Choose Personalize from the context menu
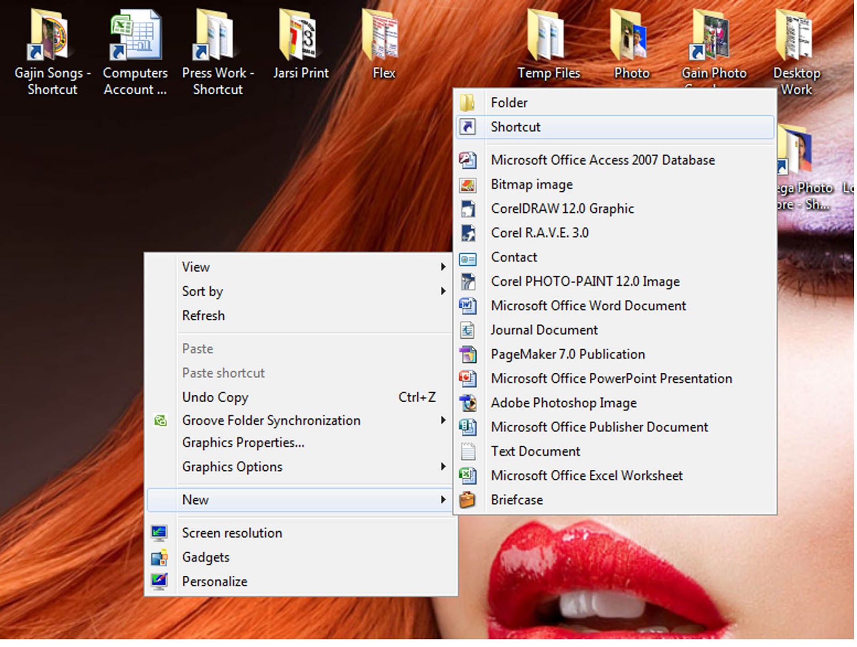 click(x=214, y=581)
